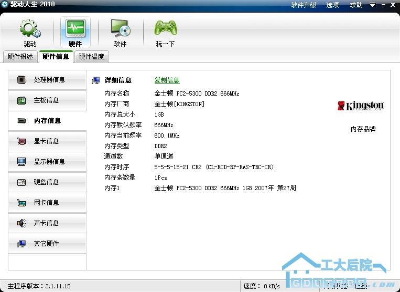400x292 pixels.
Task: Open 其它硬件 other hardware entry
Action: click(x=47, y=244)
